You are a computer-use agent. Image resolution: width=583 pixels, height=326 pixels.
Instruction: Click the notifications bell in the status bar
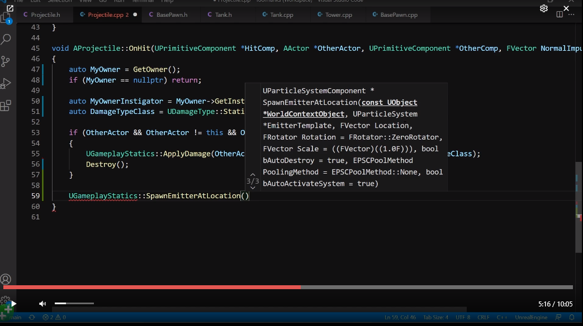(572, 317)
